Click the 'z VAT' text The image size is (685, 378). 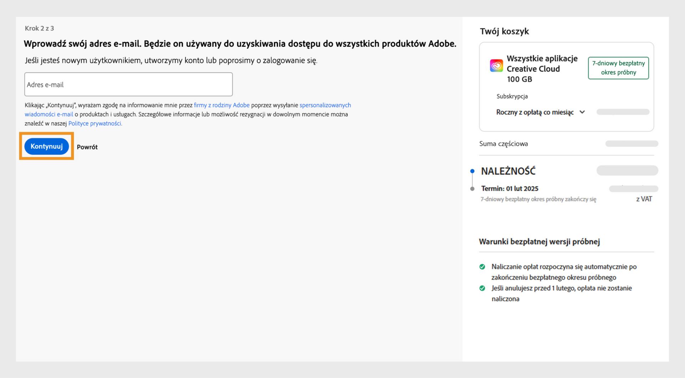(644, 199)
